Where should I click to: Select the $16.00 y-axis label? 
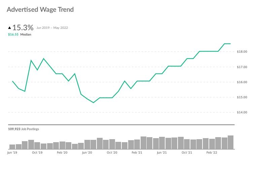[x=243, y=82]
